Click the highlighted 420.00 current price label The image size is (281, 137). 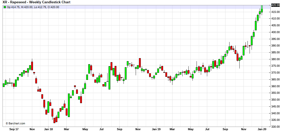pos(275,5)
